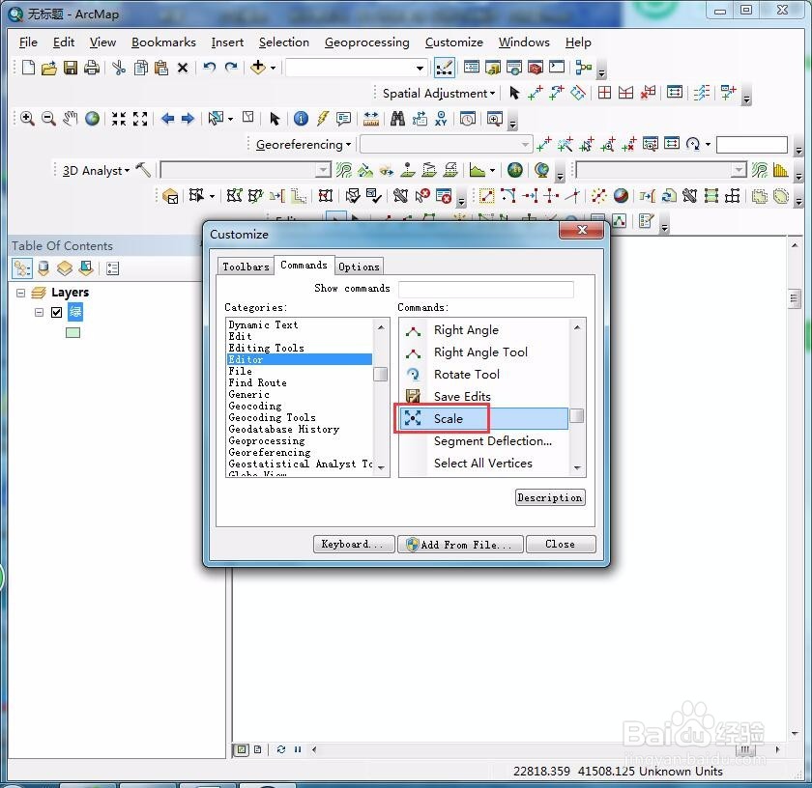
Task: Toggle the Editor Toolbar icon
Action: coord(445,68)
